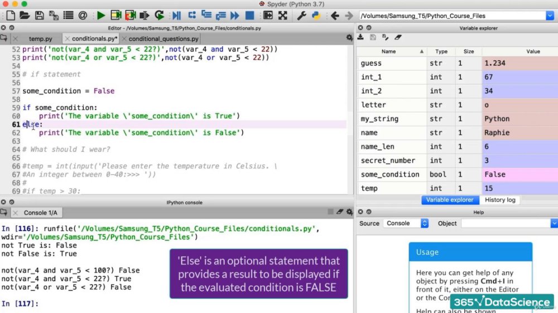Click editor line number 57
558x313 pixels.
point(16,91)
